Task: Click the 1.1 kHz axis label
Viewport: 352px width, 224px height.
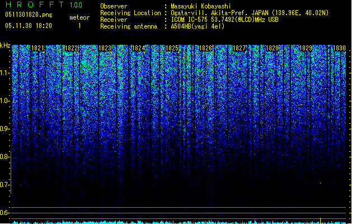Action: [x=4, y=73]
